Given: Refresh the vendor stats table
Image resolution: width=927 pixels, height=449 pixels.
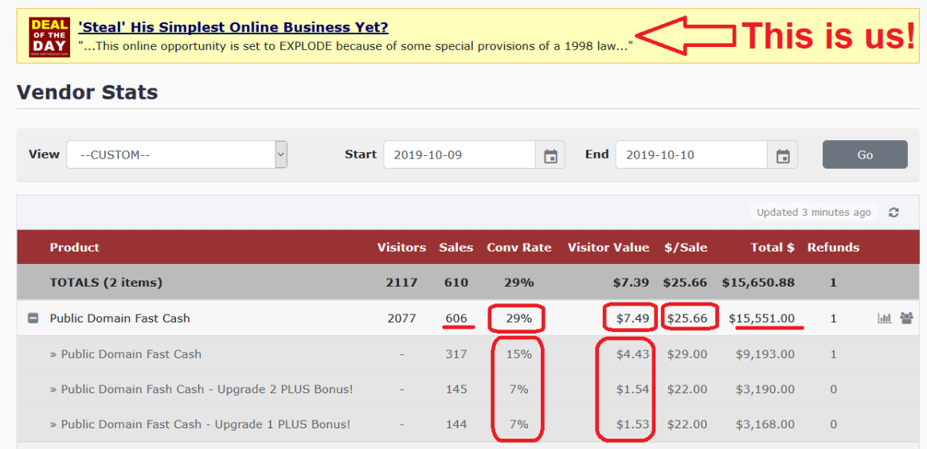Looking at the screenshot, I should coord(894,213).
